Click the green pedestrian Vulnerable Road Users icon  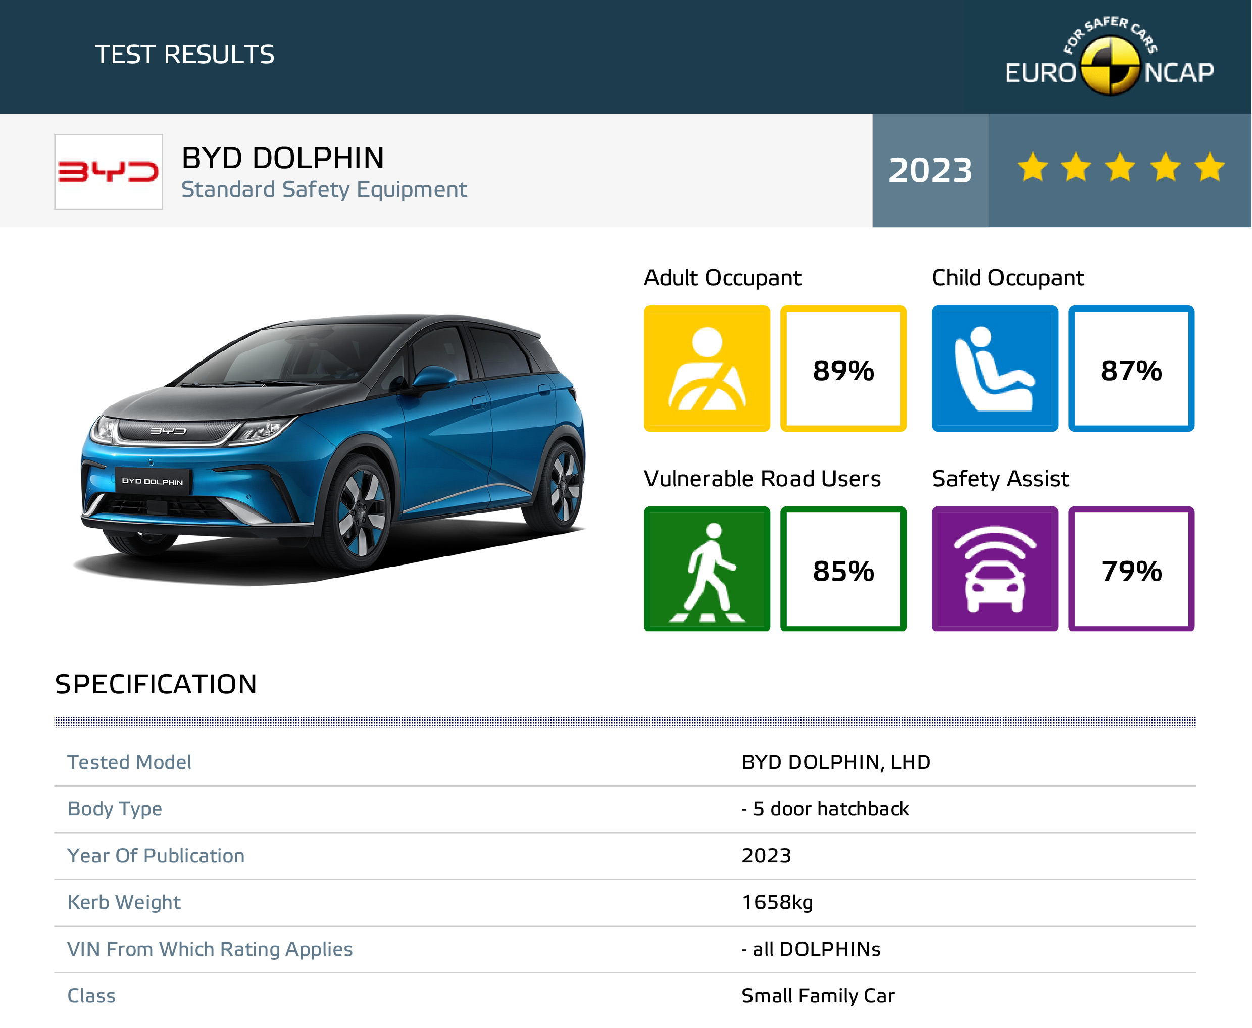(x=707, y=569)
